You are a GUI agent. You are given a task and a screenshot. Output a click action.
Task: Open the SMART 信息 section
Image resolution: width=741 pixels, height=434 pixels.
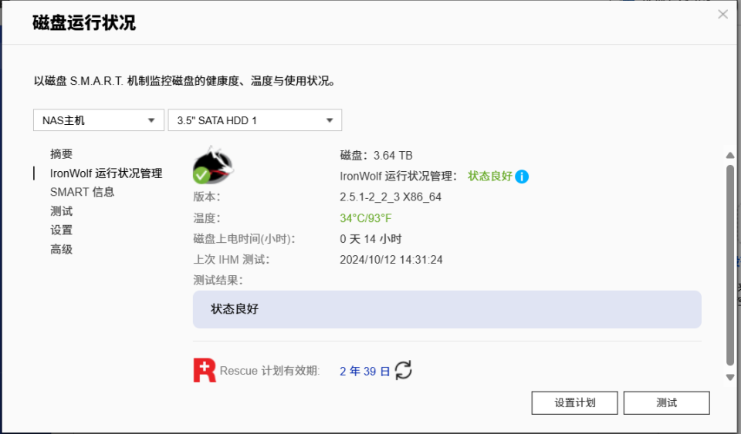click(x=83, y=192)
